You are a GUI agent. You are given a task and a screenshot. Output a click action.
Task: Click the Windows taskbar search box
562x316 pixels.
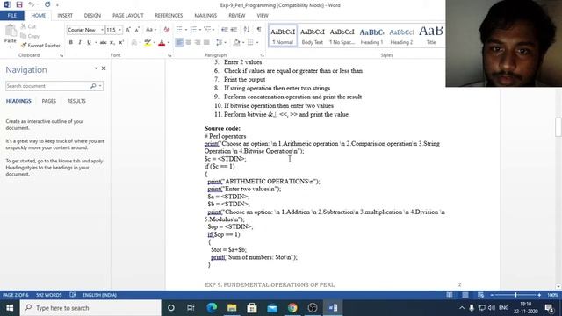coord(90,308)
